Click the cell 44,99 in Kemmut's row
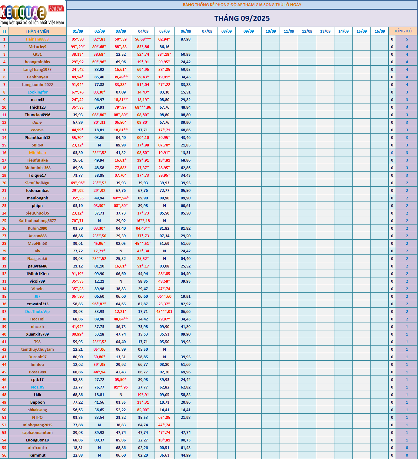Image resolution: width=418 pixels, height=459 pixels. click(x=186, y=455)
